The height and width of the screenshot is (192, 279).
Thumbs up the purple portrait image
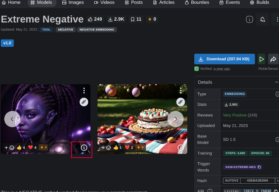pyautogui.click(x=21, y=147)
